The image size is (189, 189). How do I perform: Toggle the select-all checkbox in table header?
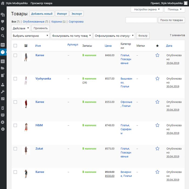coord(15,46)
